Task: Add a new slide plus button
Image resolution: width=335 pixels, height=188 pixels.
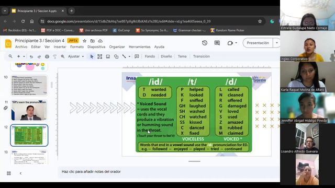Action: coord(19,56)
